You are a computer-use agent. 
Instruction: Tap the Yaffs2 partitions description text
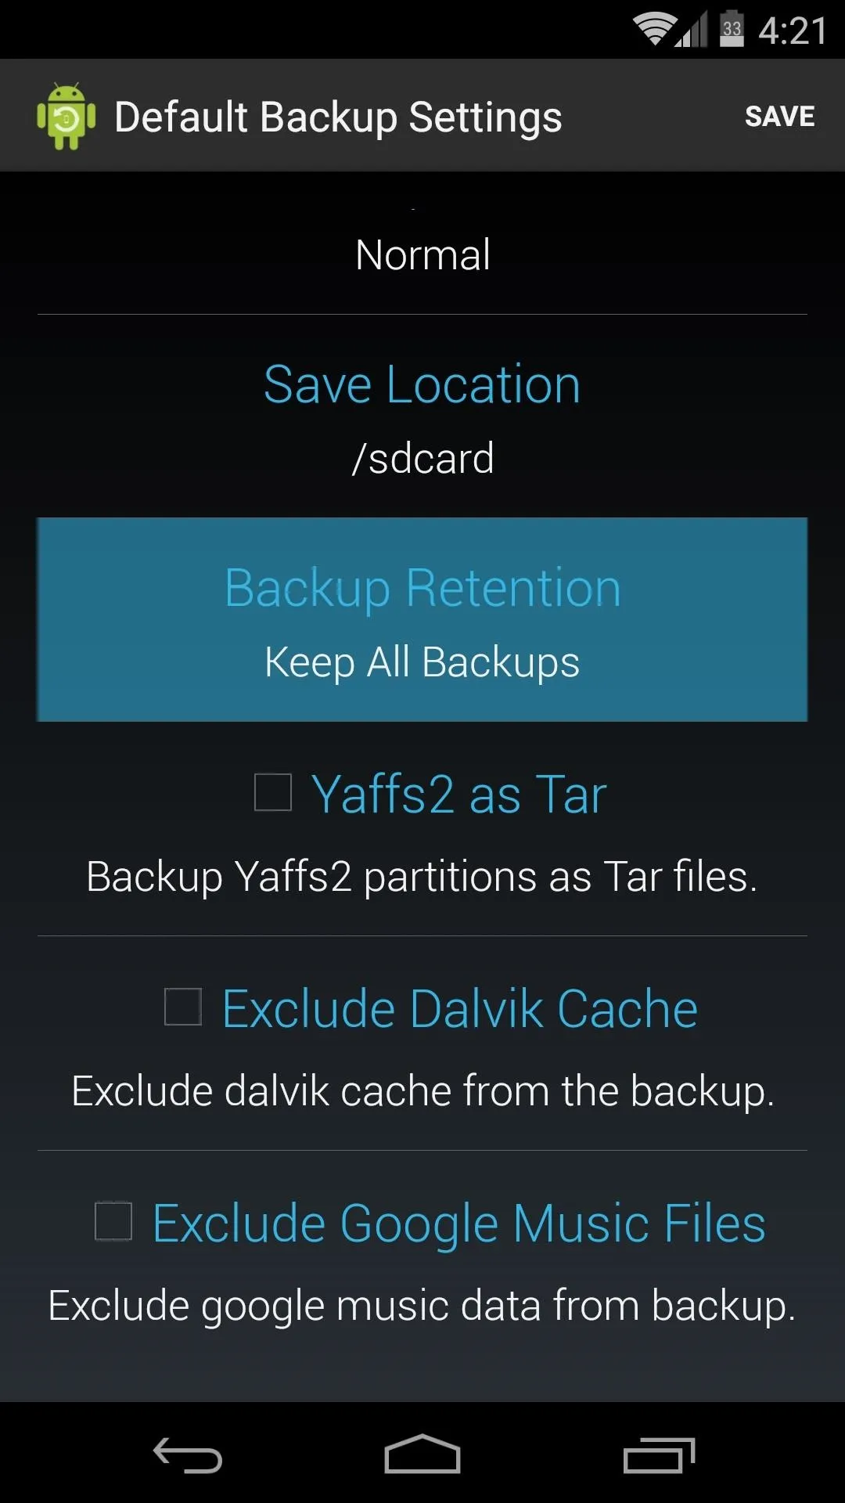click(x=422, y=876)
